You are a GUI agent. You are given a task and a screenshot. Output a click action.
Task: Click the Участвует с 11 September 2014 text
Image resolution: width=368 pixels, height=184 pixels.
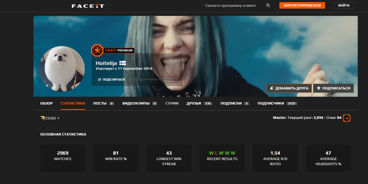coord(124,69)
